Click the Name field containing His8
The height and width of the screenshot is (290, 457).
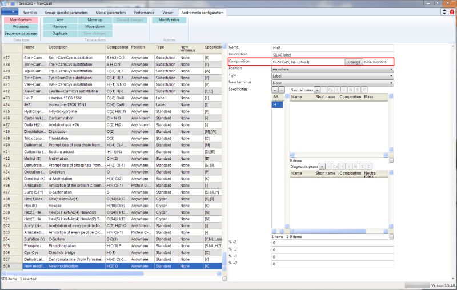pos(332,47)
